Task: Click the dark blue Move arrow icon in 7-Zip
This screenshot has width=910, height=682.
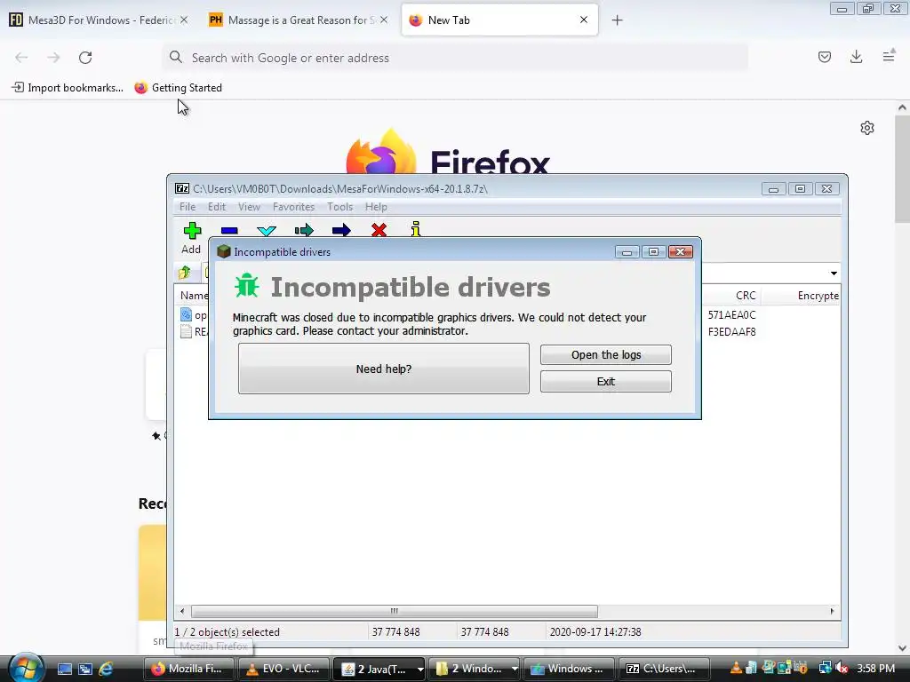Action: point(341,231)
